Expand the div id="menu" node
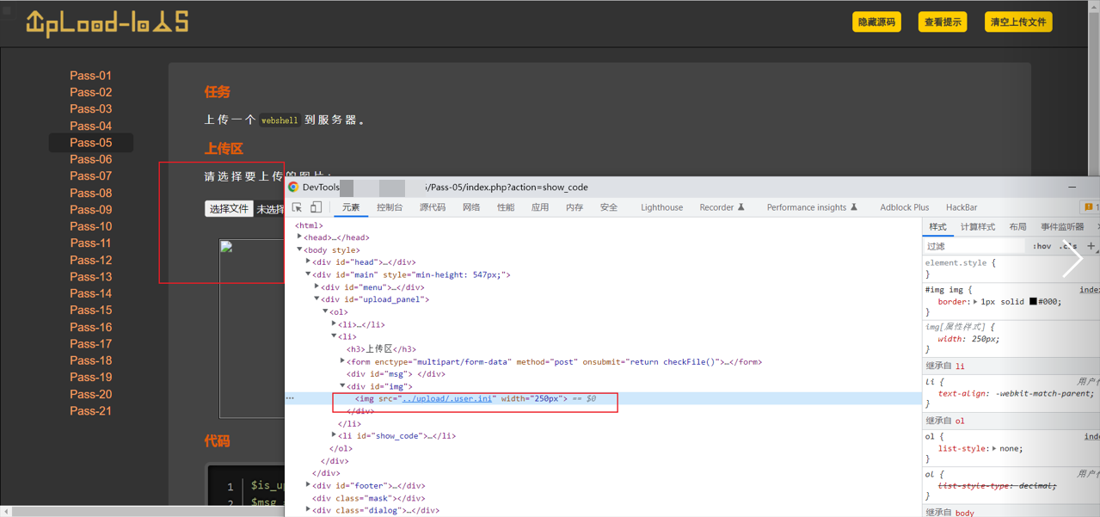This screenshot has width=1100, height=517. point(316,287)
